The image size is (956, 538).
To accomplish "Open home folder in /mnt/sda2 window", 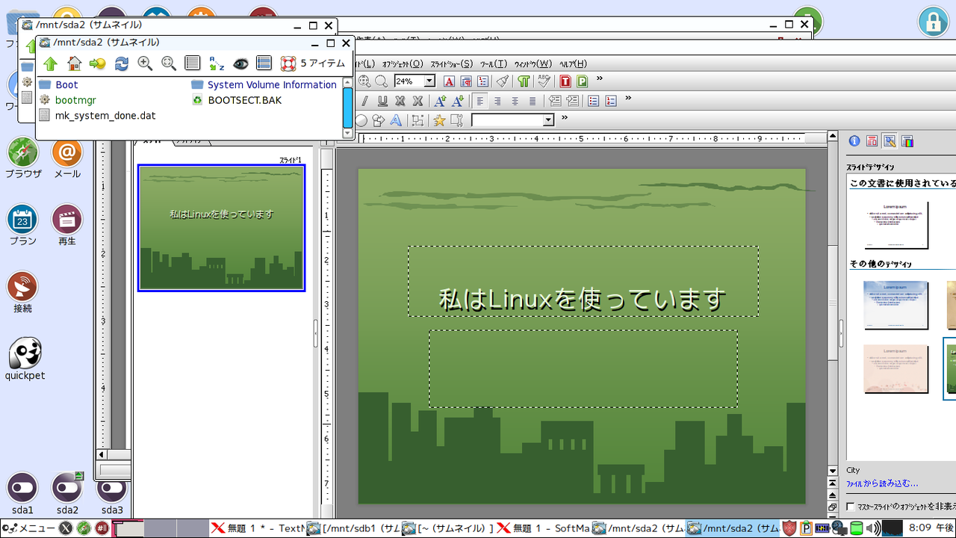I will [x=74, y=64].
